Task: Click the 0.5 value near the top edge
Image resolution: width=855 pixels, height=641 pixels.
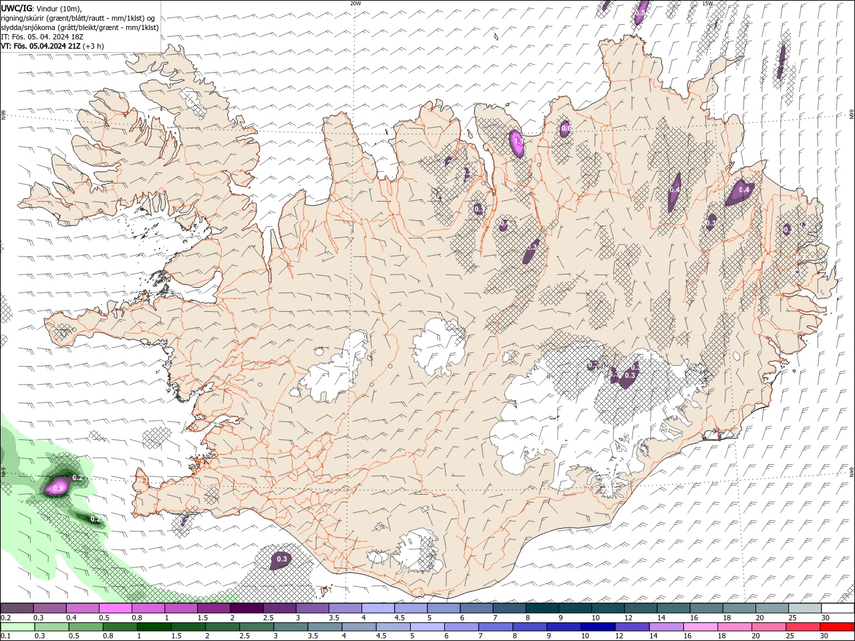Action: 640,13
